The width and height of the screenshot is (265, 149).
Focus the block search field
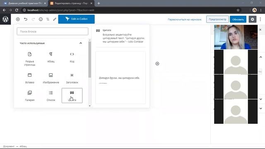(x=53, y=31)
